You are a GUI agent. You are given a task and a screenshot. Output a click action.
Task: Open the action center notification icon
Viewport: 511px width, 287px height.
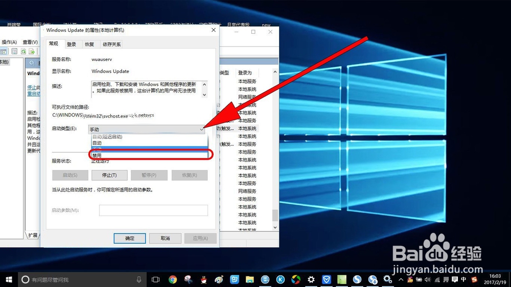[455, 279]
